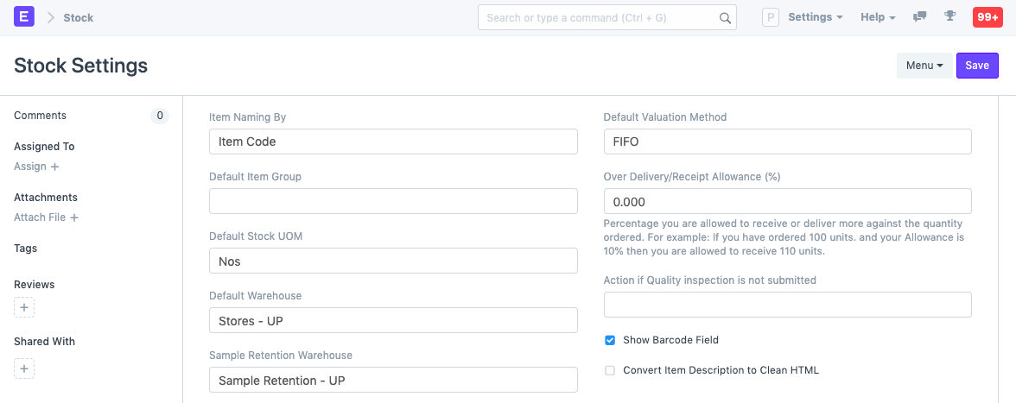Go to Stock breadcrumb
This screenshot has height=403, width=1016.
coord(78,17)
